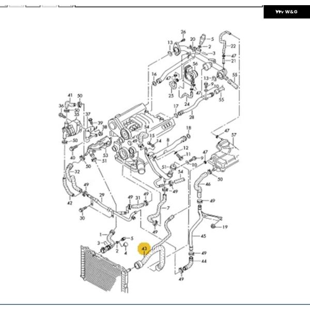
Task: Select part number 29 pipe label
Action: tap(102, 195)
